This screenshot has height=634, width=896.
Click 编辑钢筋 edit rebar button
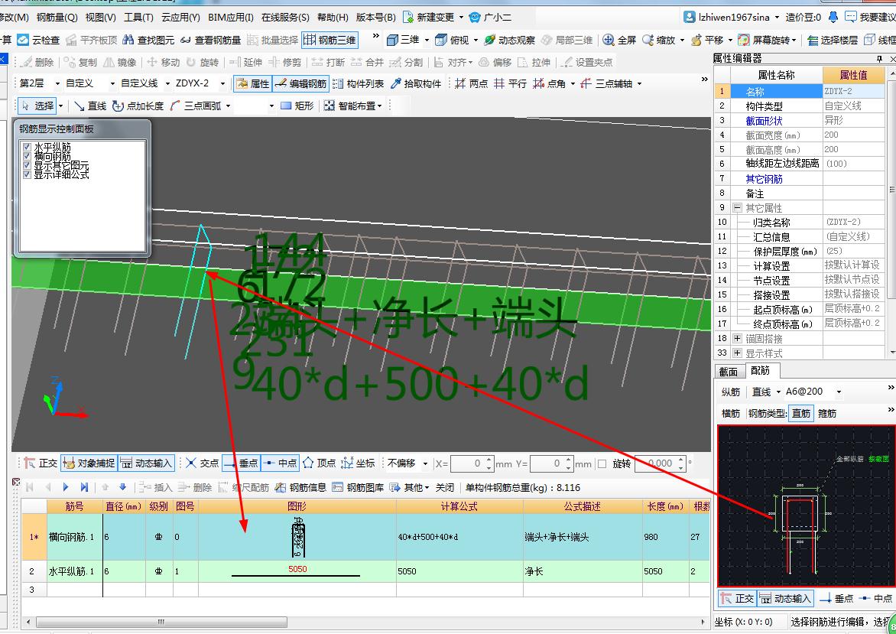[300, 83]
